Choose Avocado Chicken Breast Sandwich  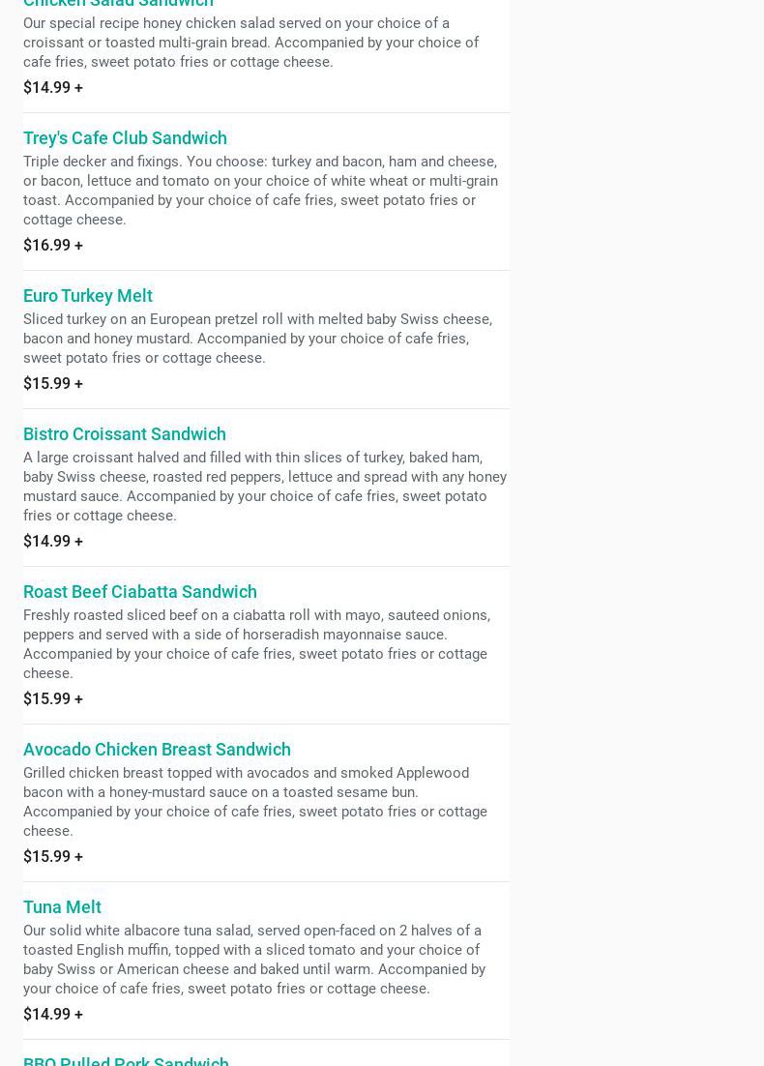(x=157, y=749)
